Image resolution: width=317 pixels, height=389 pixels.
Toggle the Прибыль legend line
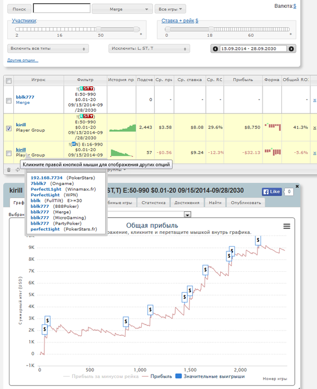pyautogui.click(x=157, y=376)
